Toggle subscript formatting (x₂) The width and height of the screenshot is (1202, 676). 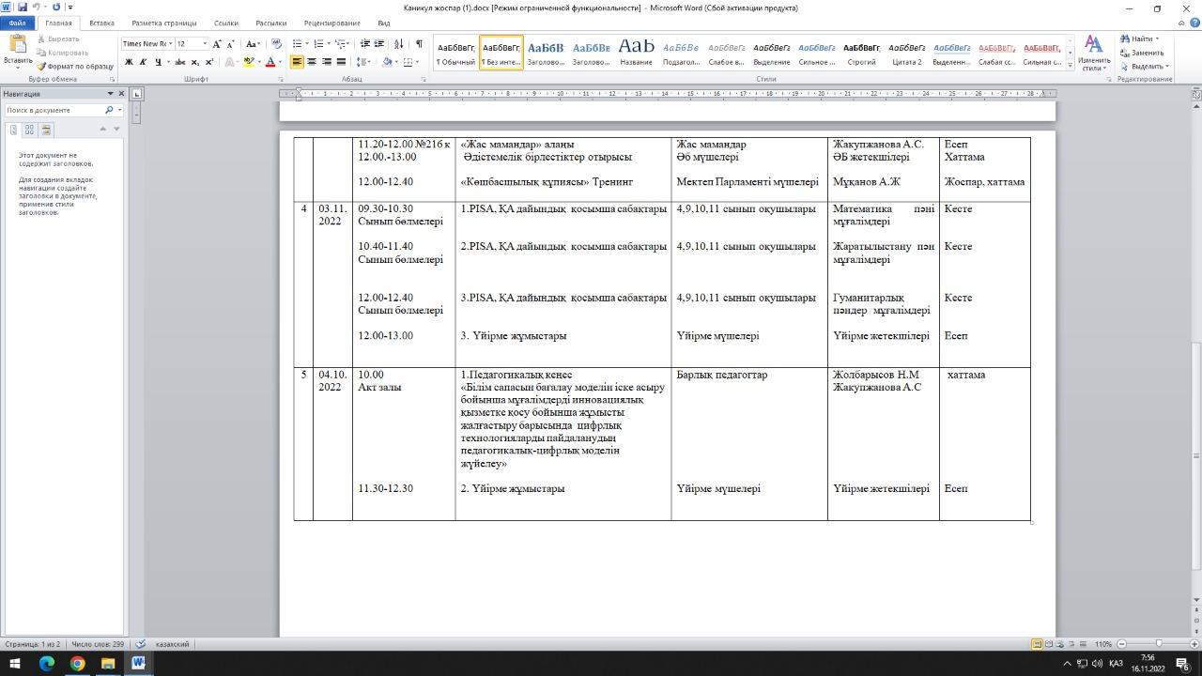click(194, 62)
